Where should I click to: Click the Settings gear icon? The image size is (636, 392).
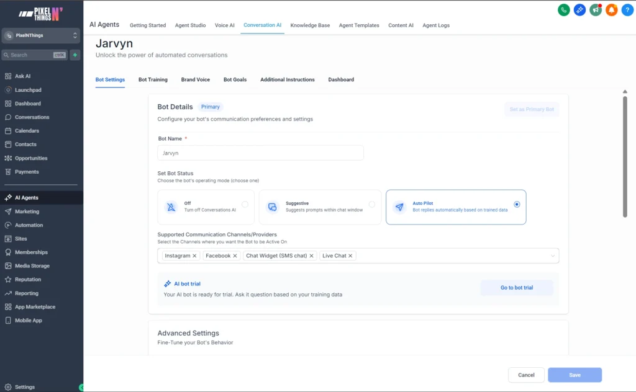(8, 387)
